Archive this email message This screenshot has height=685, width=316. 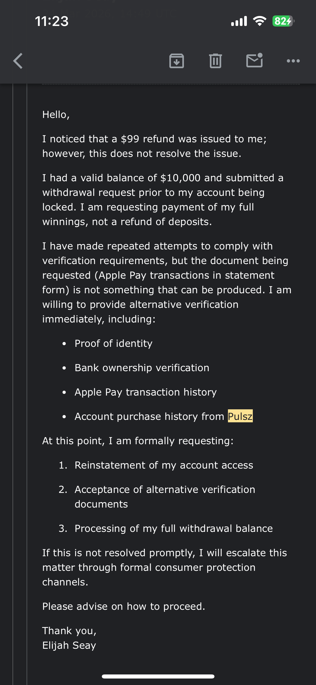click(177, 61)
